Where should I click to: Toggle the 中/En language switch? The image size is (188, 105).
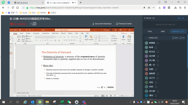click(33, 24)
